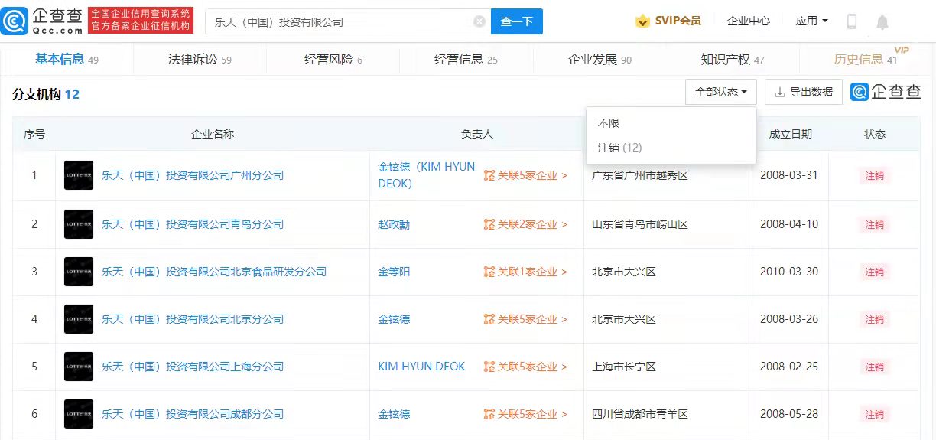This screenshot has height=440, width=936.
Task: View 关联5家企业 in Shanghai row
Action: pos(526,367)
